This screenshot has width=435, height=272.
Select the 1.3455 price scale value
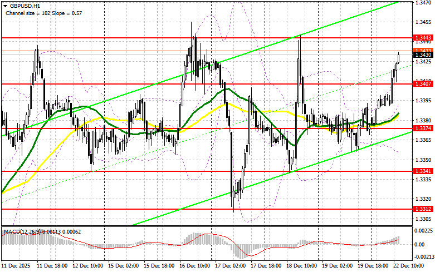coord(423,22)
